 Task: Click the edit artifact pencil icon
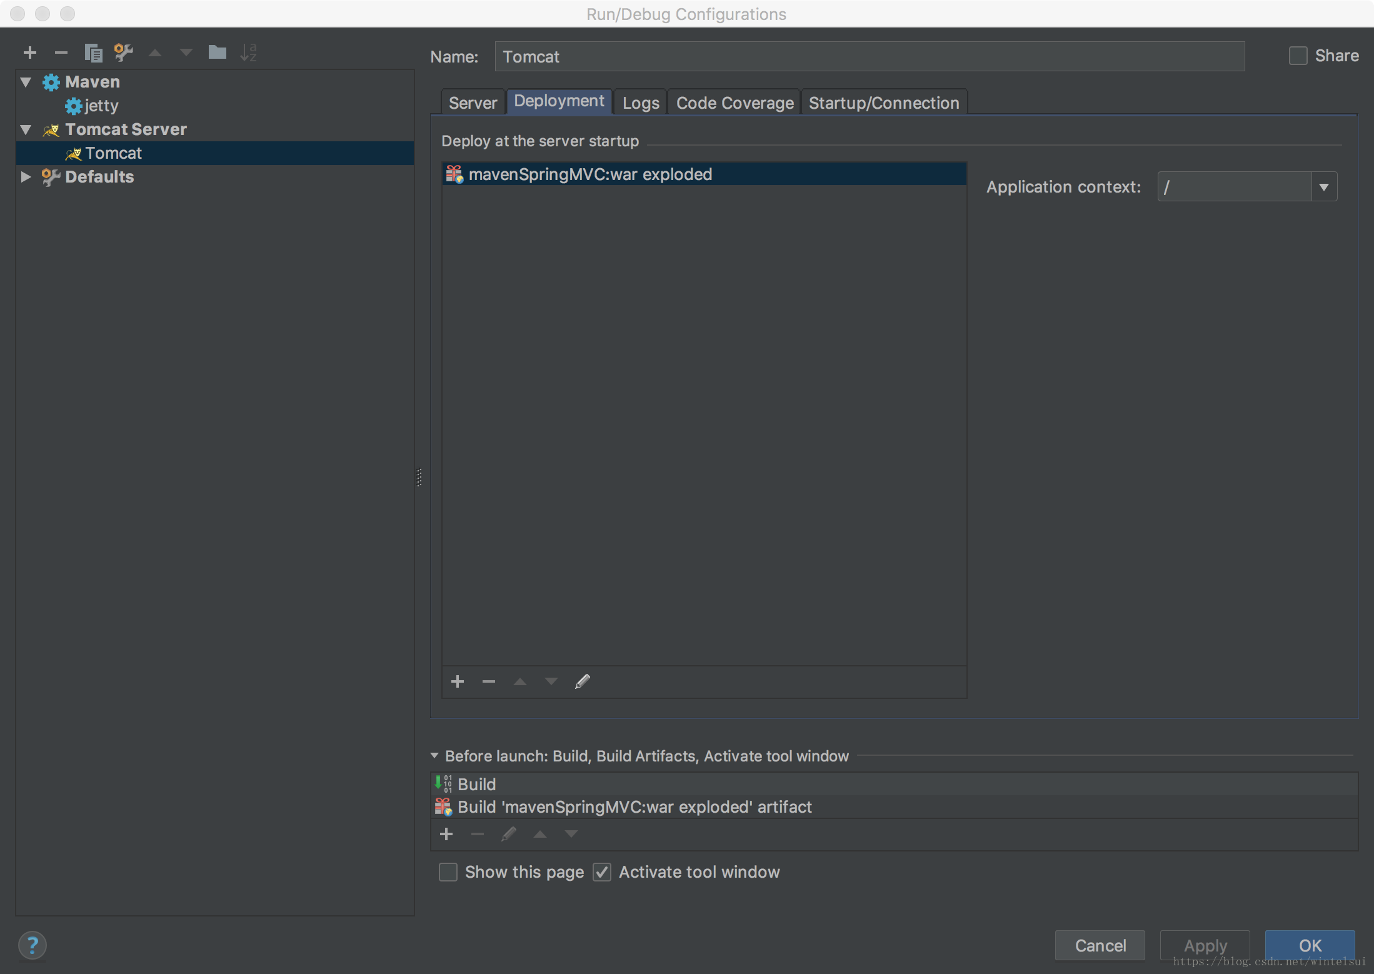582,681
